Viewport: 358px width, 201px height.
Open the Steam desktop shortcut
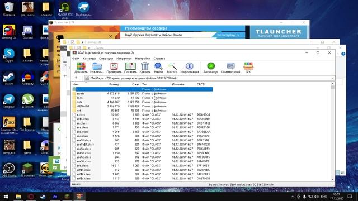tap(9, 78)
